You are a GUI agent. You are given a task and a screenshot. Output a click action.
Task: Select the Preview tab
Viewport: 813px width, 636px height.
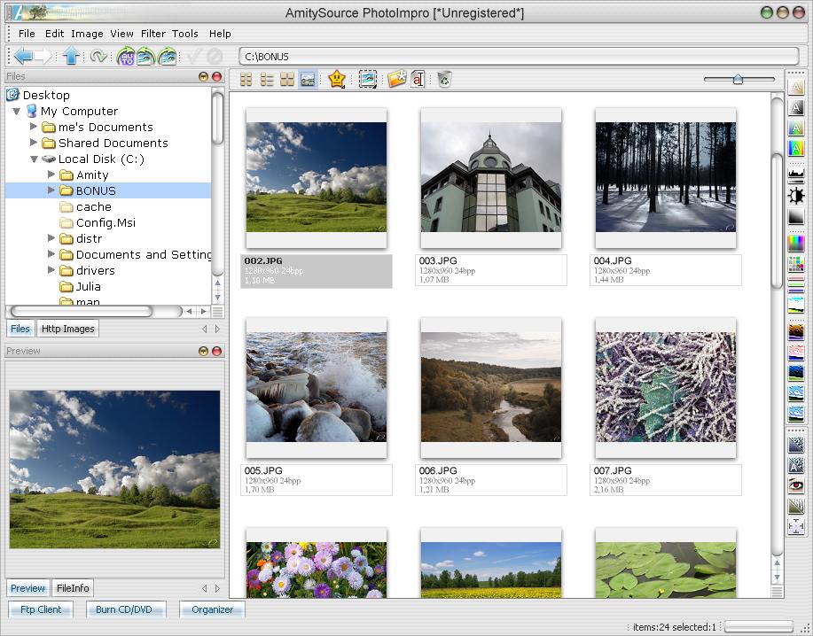coord(28,588)
